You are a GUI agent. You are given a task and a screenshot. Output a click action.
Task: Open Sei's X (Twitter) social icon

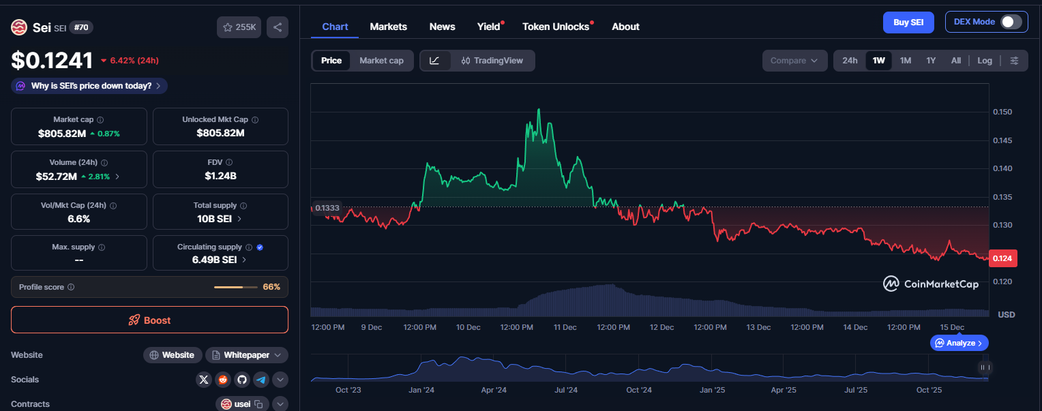point(204,379)
